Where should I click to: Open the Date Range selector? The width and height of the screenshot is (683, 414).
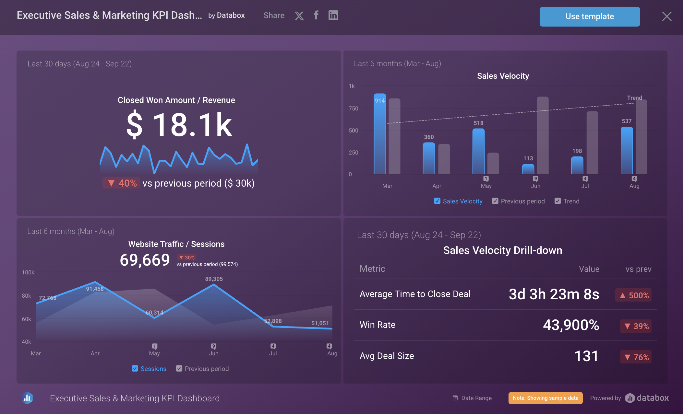476,398
